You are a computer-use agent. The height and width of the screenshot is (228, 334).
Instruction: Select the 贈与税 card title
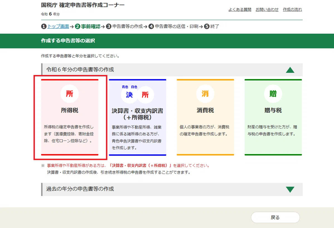pyautogui.click(x=273, y=110)
